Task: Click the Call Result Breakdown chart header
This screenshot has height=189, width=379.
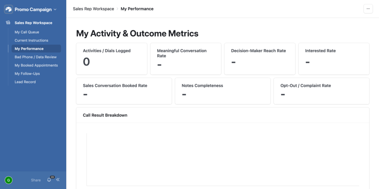Action: 222,115
